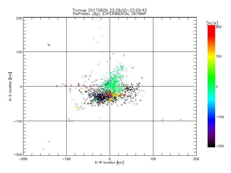Click x-axis tick label '200'
Viewport: 231px width, 173px height.
pos(196,159)
